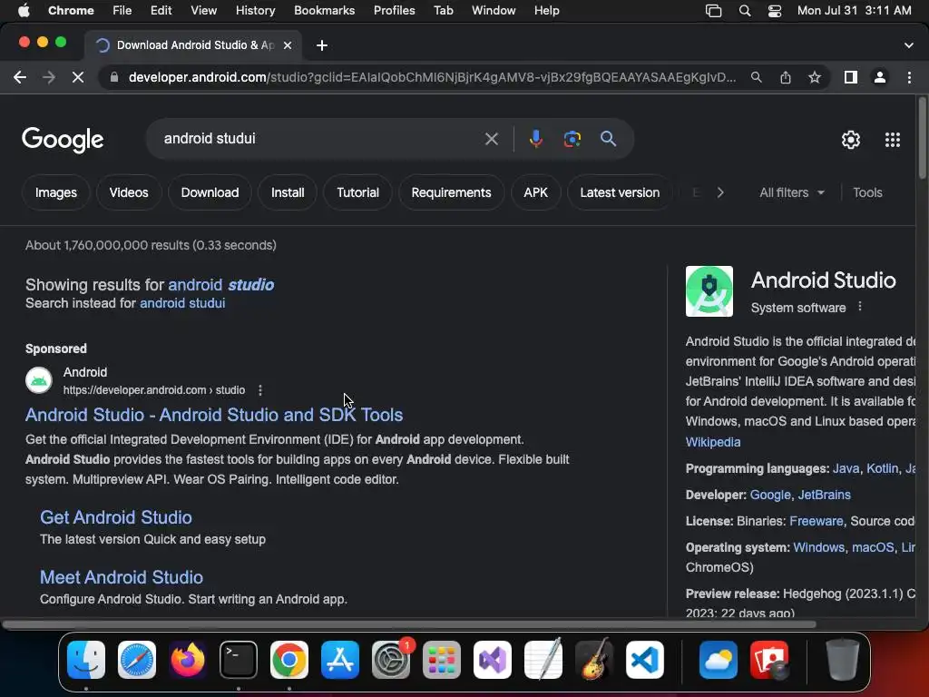Image resolution: width=929 pixels, height=697 pixels.
Task: Open the Bookmarks menu
Action: pos(324,11)
